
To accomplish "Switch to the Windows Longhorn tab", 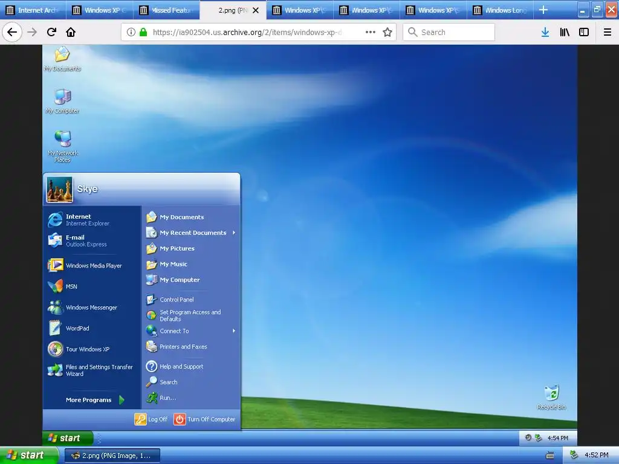I will point(500,10).
